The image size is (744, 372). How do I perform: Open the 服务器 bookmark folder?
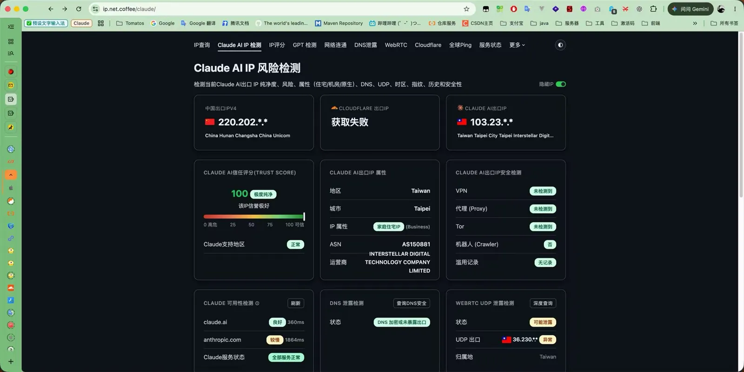tap(567, 23)
